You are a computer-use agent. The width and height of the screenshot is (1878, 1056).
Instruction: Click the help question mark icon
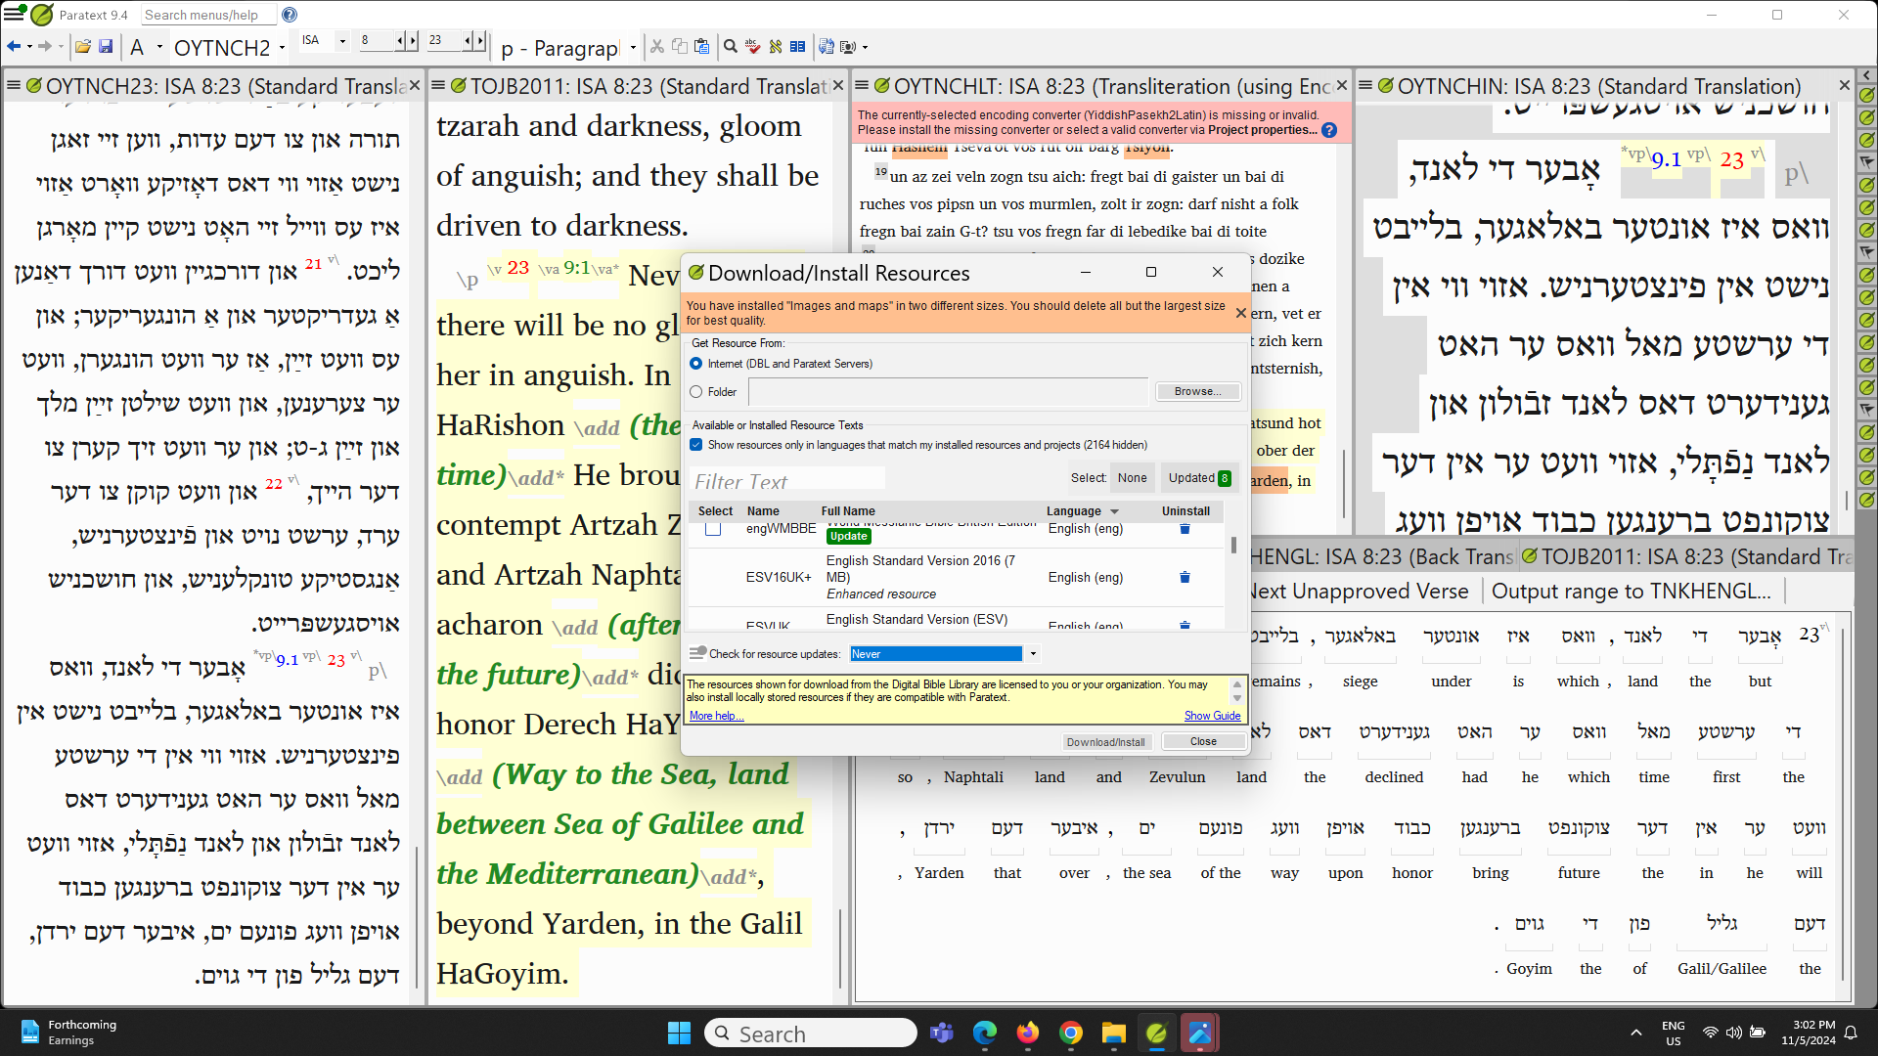[x=290, y=15]
